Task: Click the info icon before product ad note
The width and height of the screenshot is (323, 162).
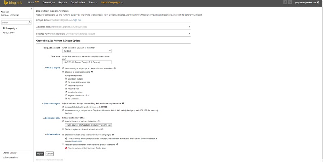Action: pos(66,139)
